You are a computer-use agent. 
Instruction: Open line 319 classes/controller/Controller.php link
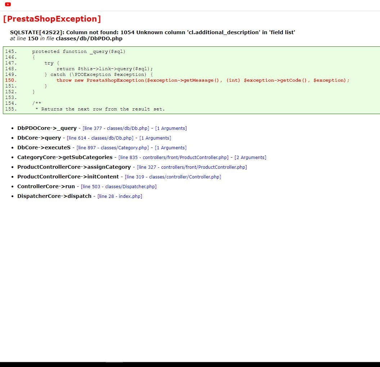(173, 177)
